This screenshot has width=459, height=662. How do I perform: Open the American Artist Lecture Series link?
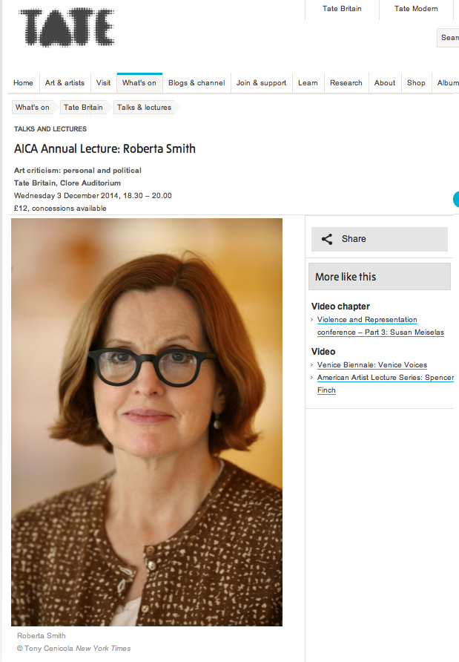385,384
